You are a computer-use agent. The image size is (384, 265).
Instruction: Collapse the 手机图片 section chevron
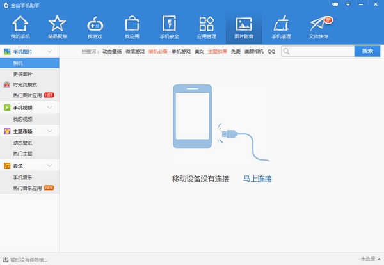pyautogui.click(x=50, y=51)
